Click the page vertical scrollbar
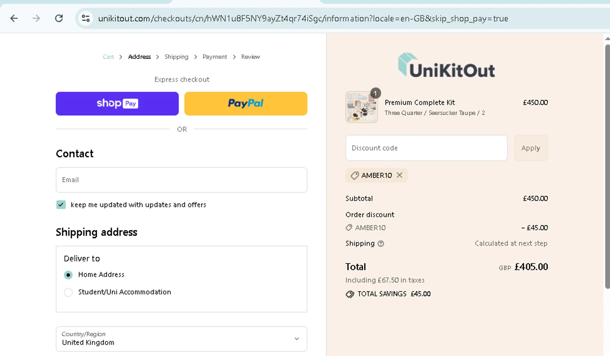 click(x=607, y=166)
